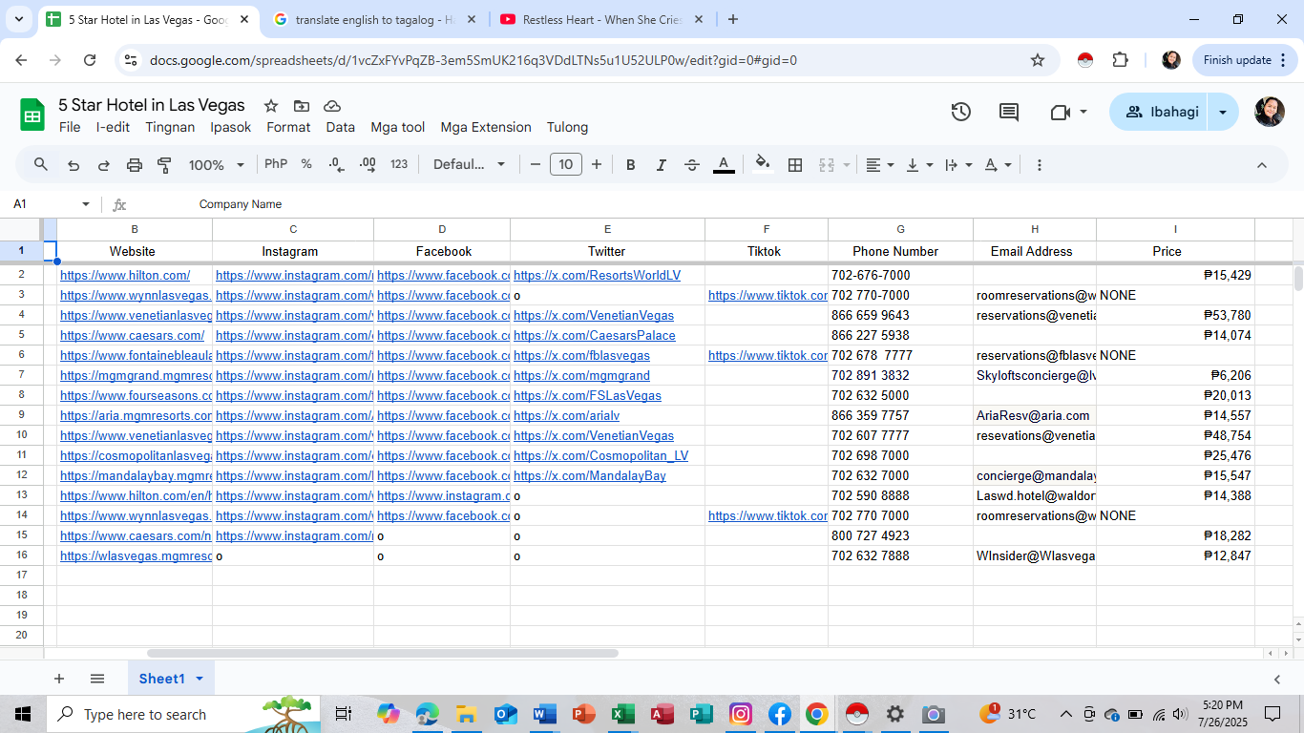Decrease decimal places

tap(336, 164)
